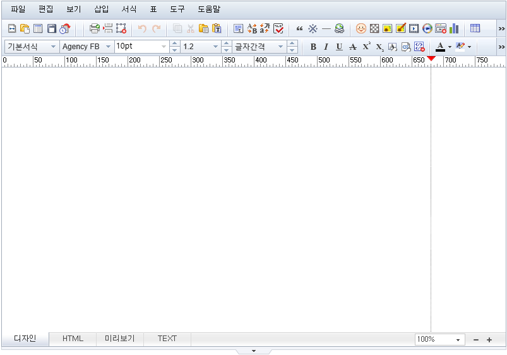Click the web window with red plus icon
This screenshot has width=507, height=355.
pos(441,29)
